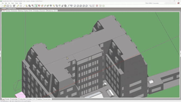
Task: Open the Edit menu
Action: click(x=6, y=3)
